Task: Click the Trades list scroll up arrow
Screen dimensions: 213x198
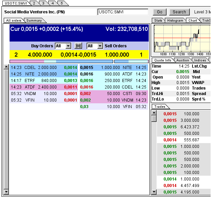Action: 154,113
